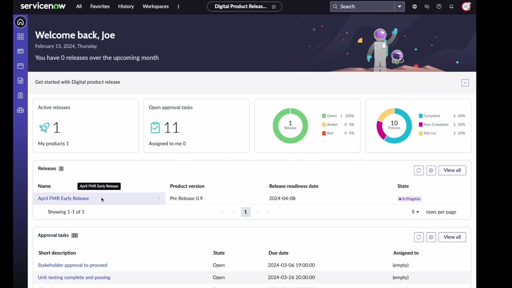Open April FMR Early Release link
Screen dimensions: 512x288
63,198
